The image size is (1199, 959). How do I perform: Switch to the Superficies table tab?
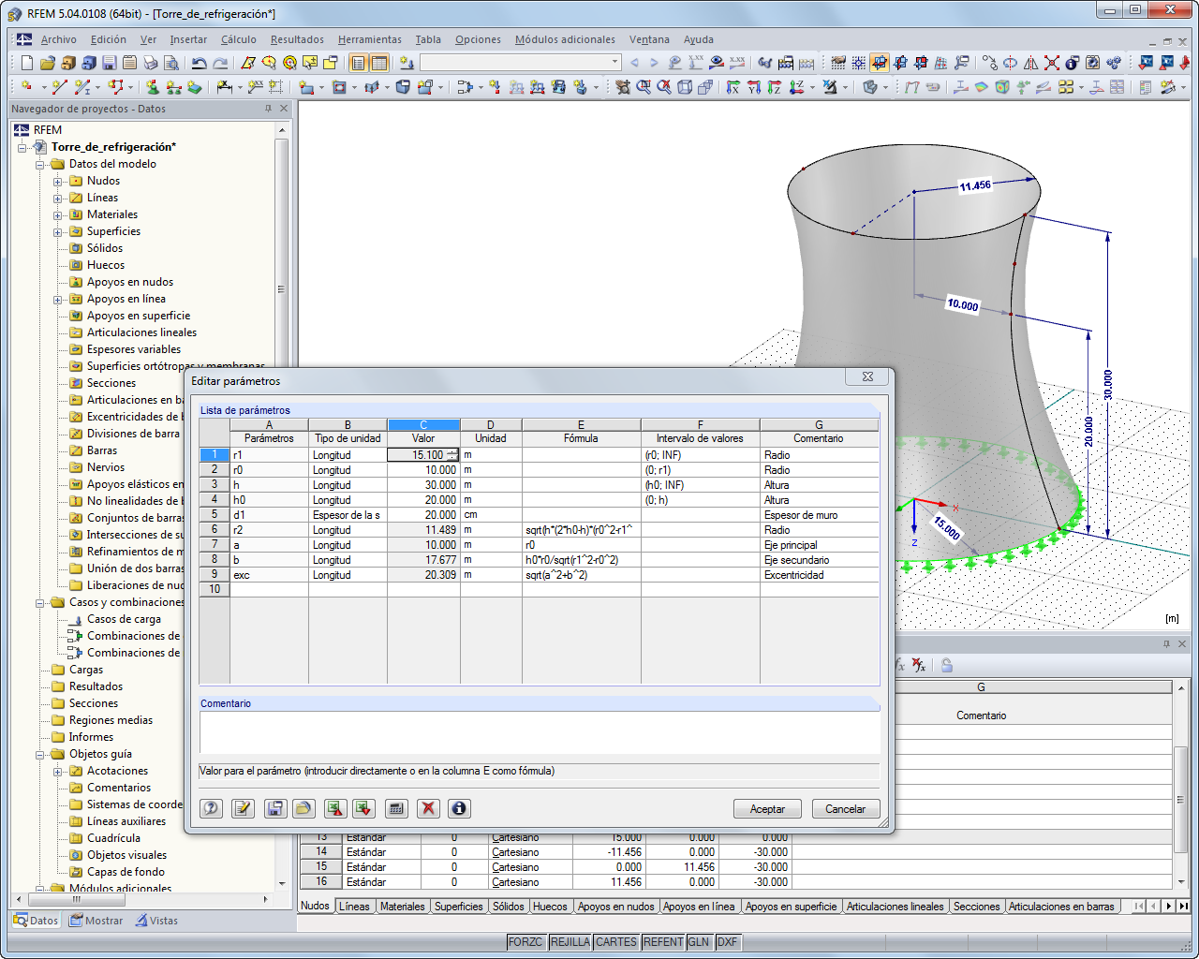(x=457, y=907)
